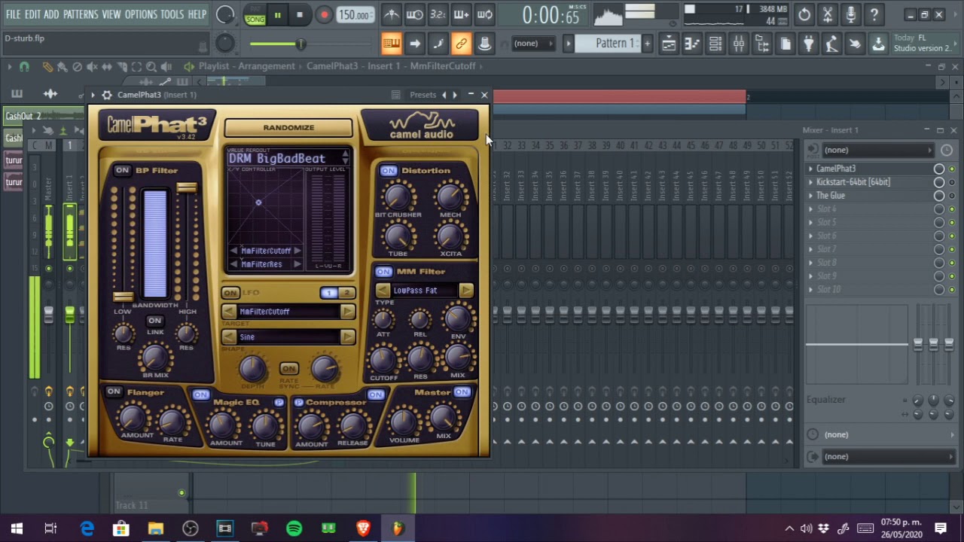Enable auto scrolling arrow icon
The image size is (964, 542).
click(x=414, y=44)
